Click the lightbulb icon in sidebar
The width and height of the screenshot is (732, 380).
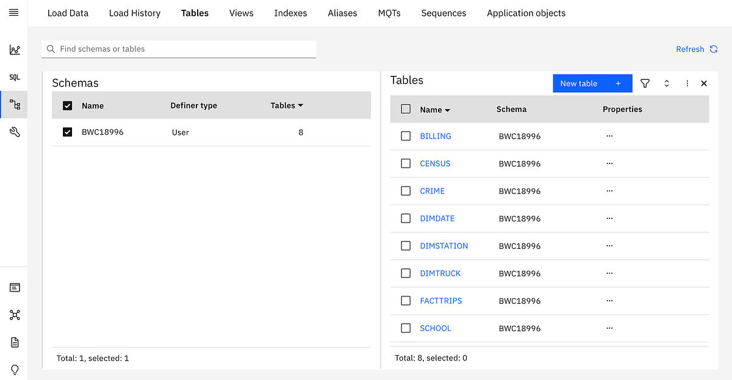click(15, 370)
